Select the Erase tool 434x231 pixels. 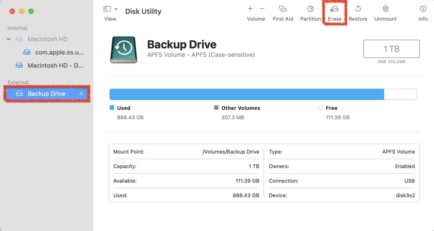[x=335, y=13]
